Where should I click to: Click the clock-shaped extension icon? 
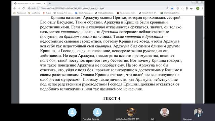click(x=178, y=8)
